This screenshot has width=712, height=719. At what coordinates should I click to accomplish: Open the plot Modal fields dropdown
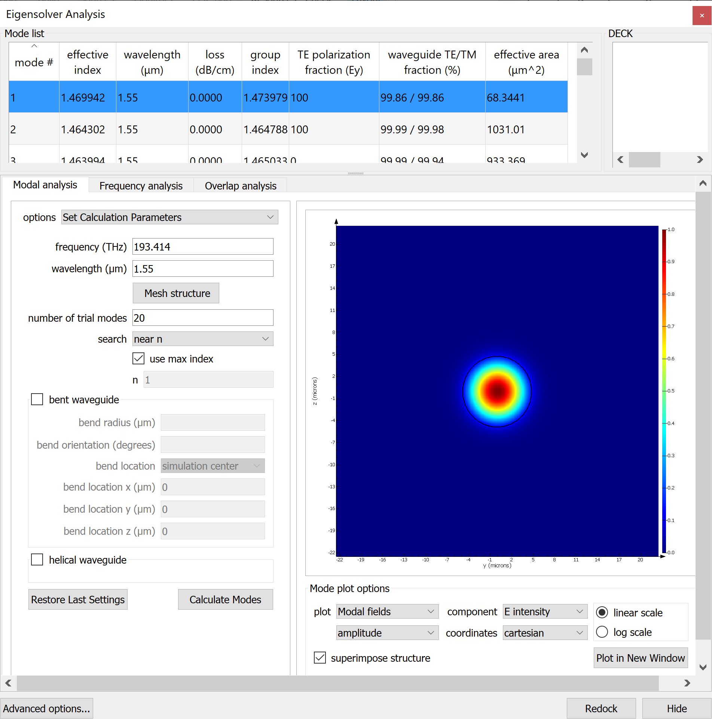click(387, 612)
